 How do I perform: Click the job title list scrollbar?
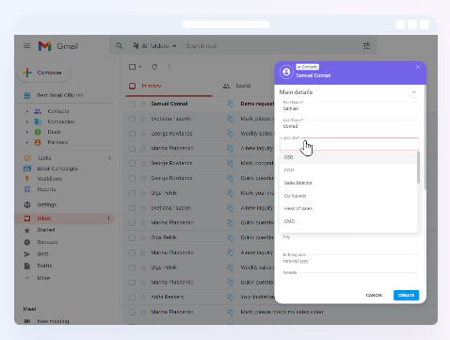(418, 168)
